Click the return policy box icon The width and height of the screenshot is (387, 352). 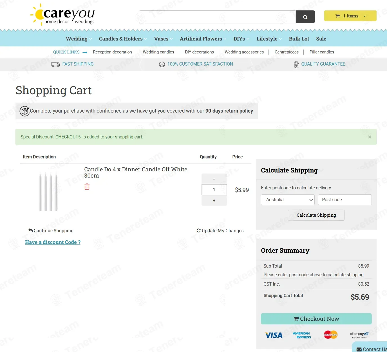coord(24,111)
